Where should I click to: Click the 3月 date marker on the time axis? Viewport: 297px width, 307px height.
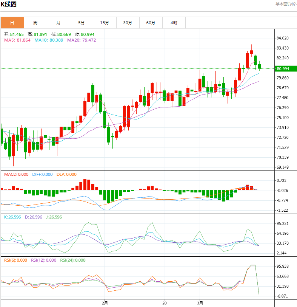(x=200, y=303)
